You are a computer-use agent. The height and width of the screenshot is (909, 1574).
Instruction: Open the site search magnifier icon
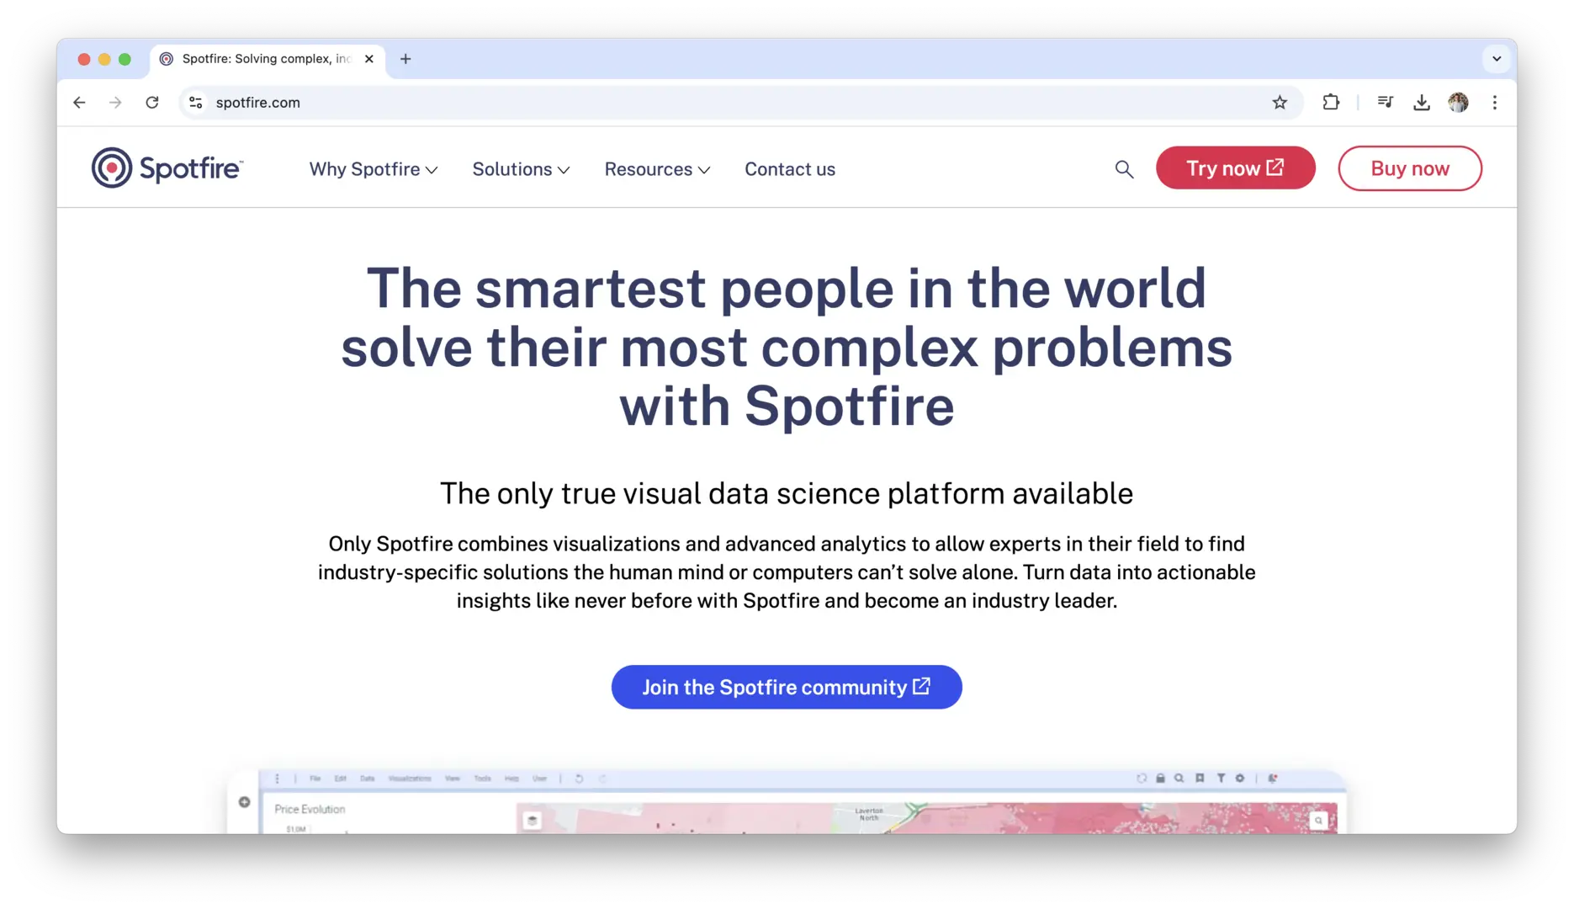[1124, 169]
